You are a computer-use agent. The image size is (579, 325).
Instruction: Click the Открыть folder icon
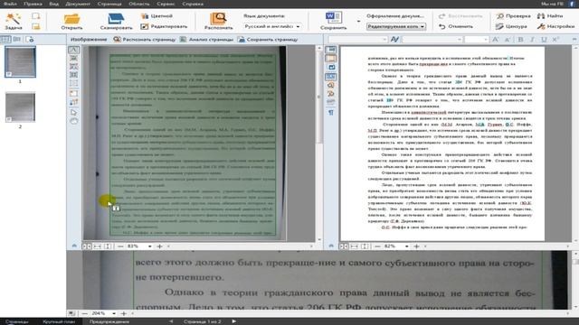click(x=71, y=21)
